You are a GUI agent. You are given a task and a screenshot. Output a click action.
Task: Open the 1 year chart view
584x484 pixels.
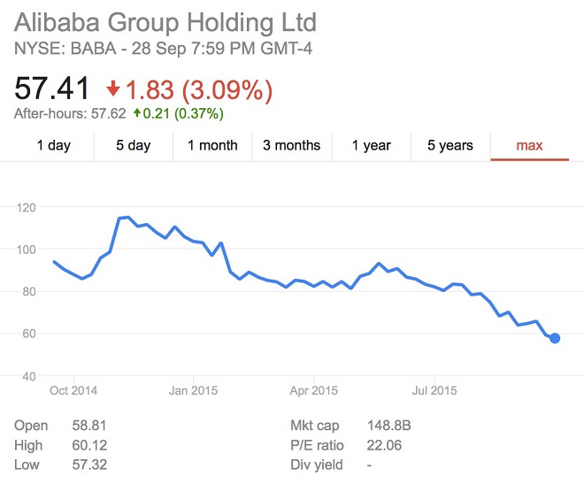point(371,146)
